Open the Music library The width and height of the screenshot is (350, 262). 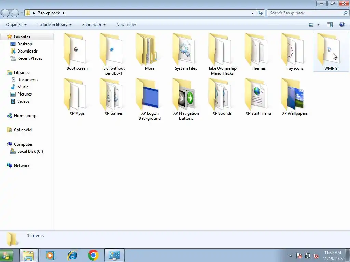(23, 87)
